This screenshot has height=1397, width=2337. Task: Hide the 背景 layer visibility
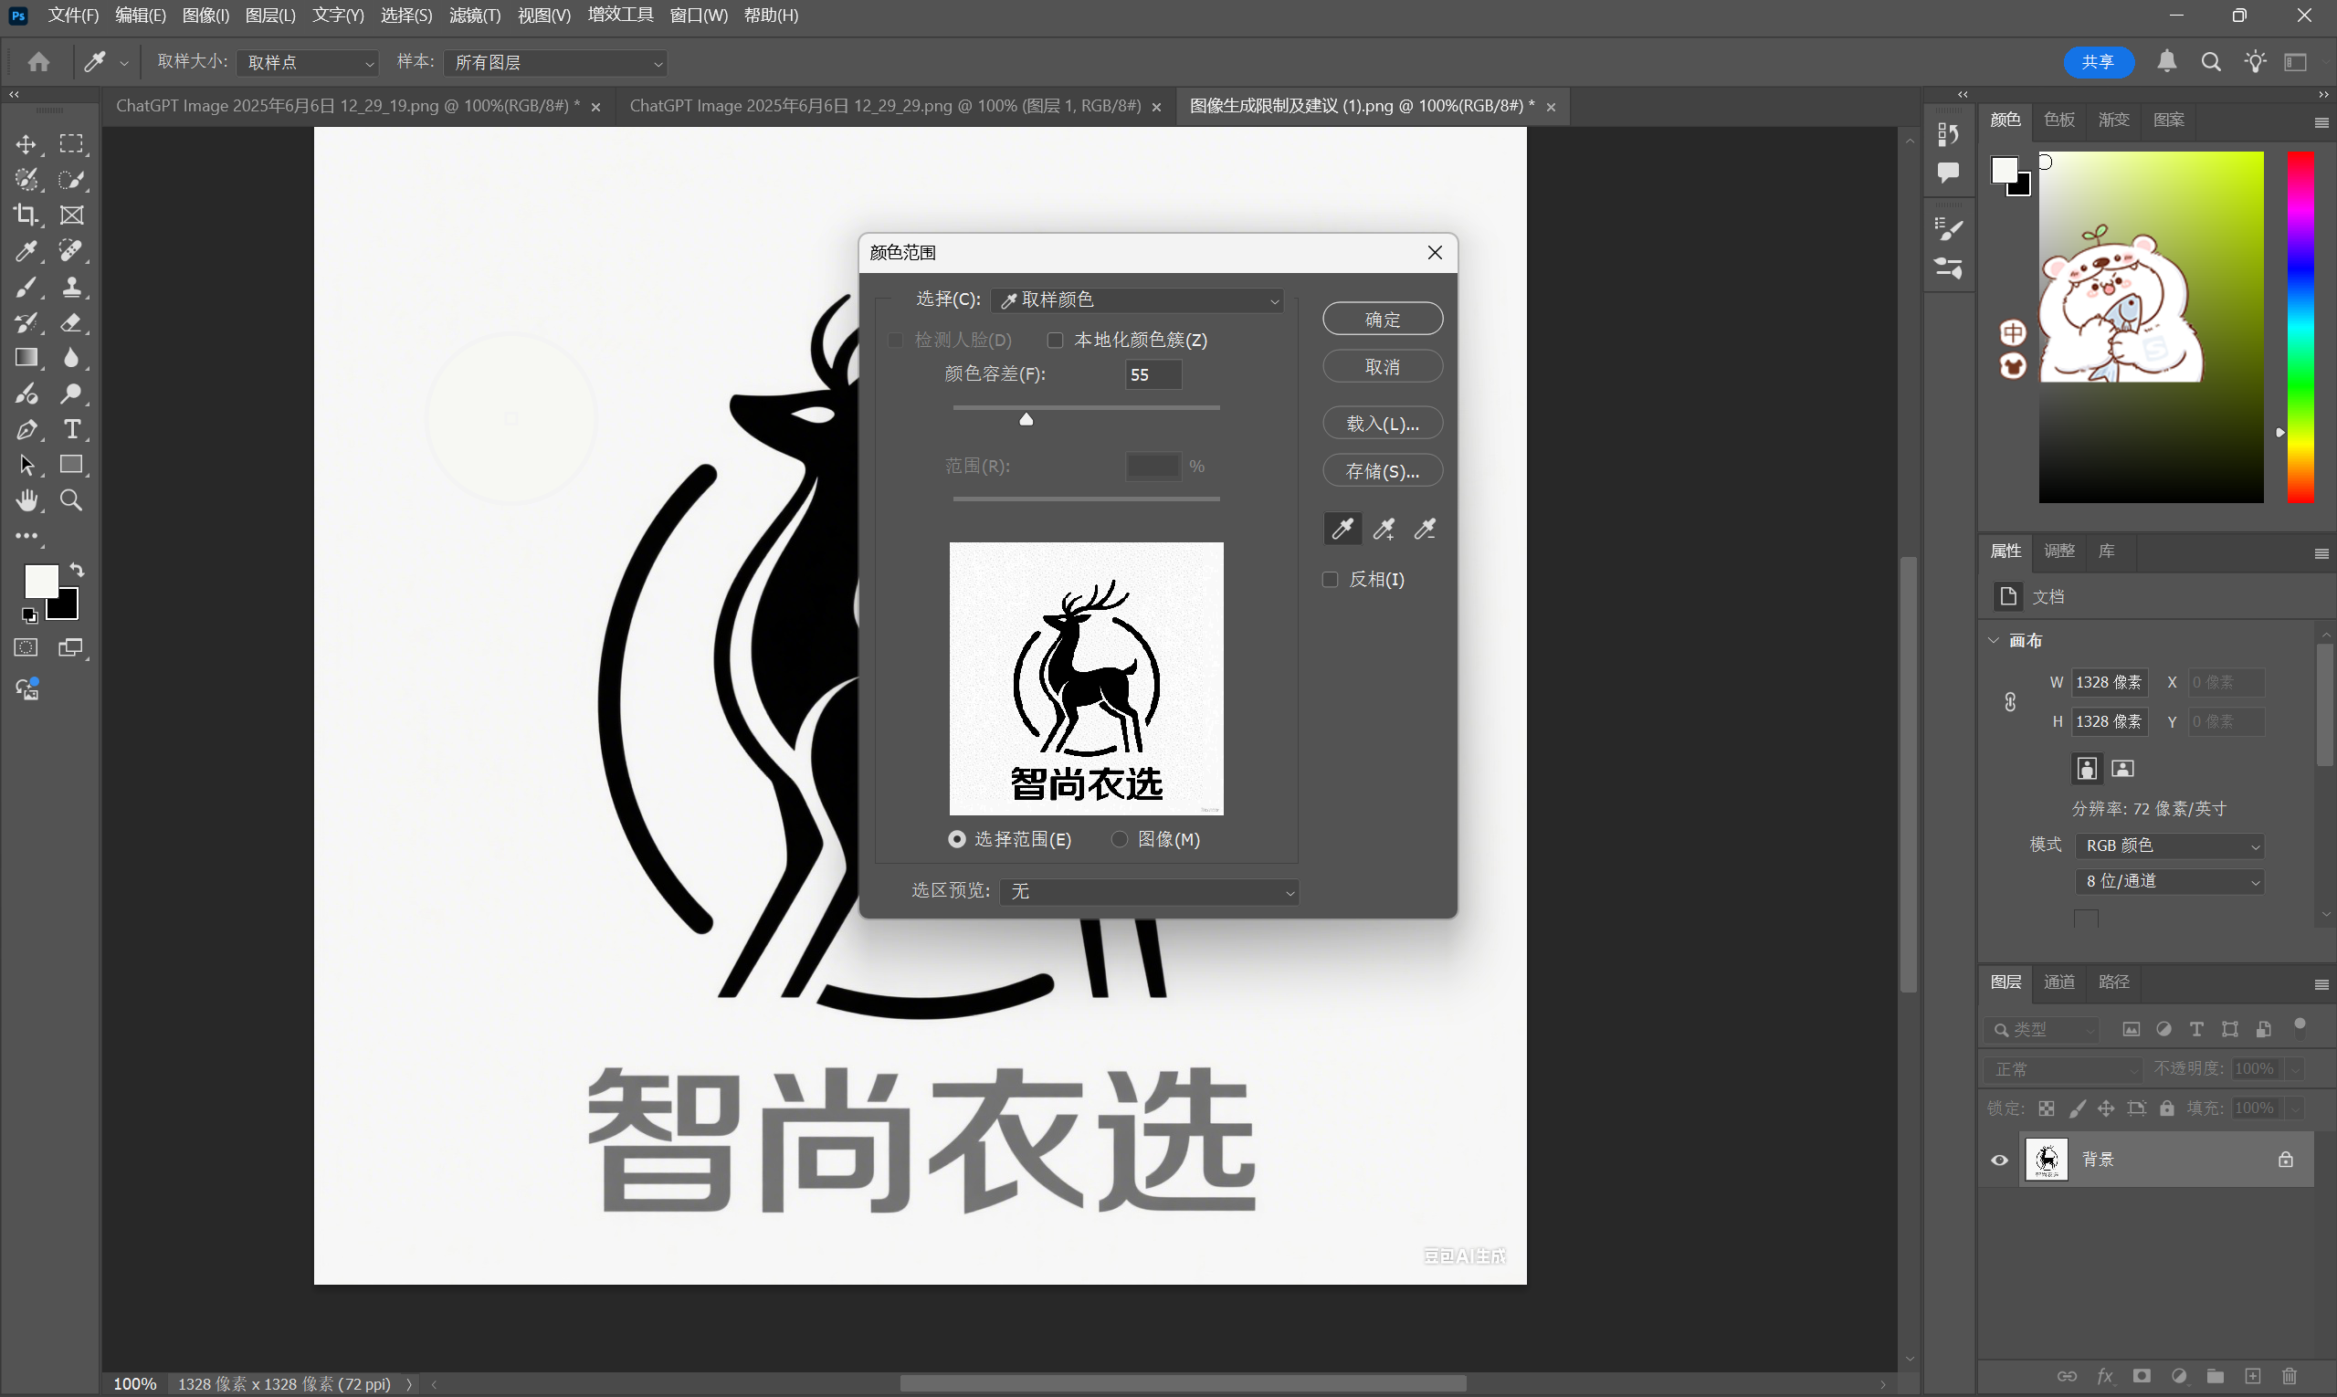coord(1999,1160)
